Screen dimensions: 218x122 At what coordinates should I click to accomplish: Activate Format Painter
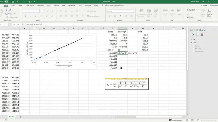point(12,17)
